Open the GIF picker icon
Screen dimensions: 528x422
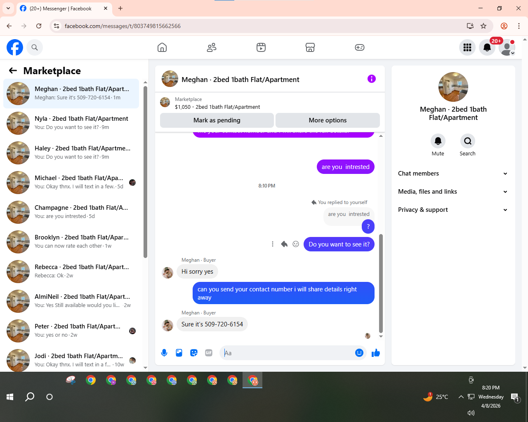pos(209,353)
